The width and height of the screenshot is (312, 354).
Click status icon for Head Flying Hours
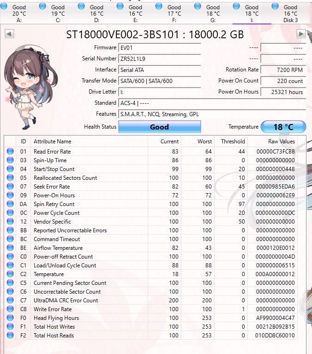point(10,318)
